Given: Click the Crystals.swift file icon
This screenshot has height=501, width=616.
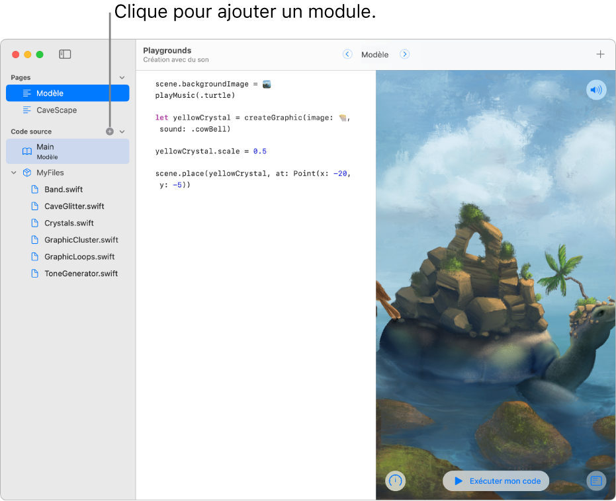Looking at the screenshot, I should pos(34,223).
